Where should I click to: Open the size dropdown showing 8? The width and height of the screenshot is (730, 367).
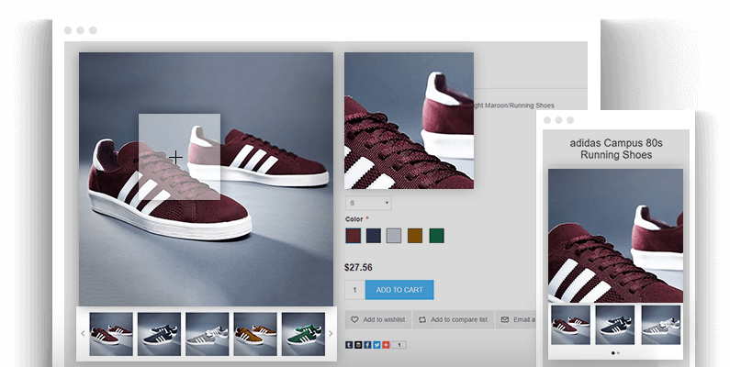[x=368, y=203]
